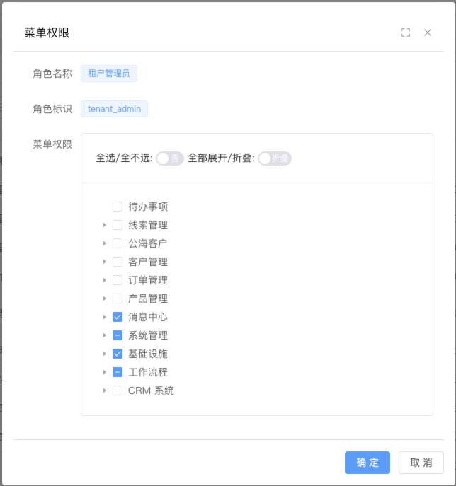
Task: Uncheck the 消息中心 checkbox
Action: (x=118, y=317)
